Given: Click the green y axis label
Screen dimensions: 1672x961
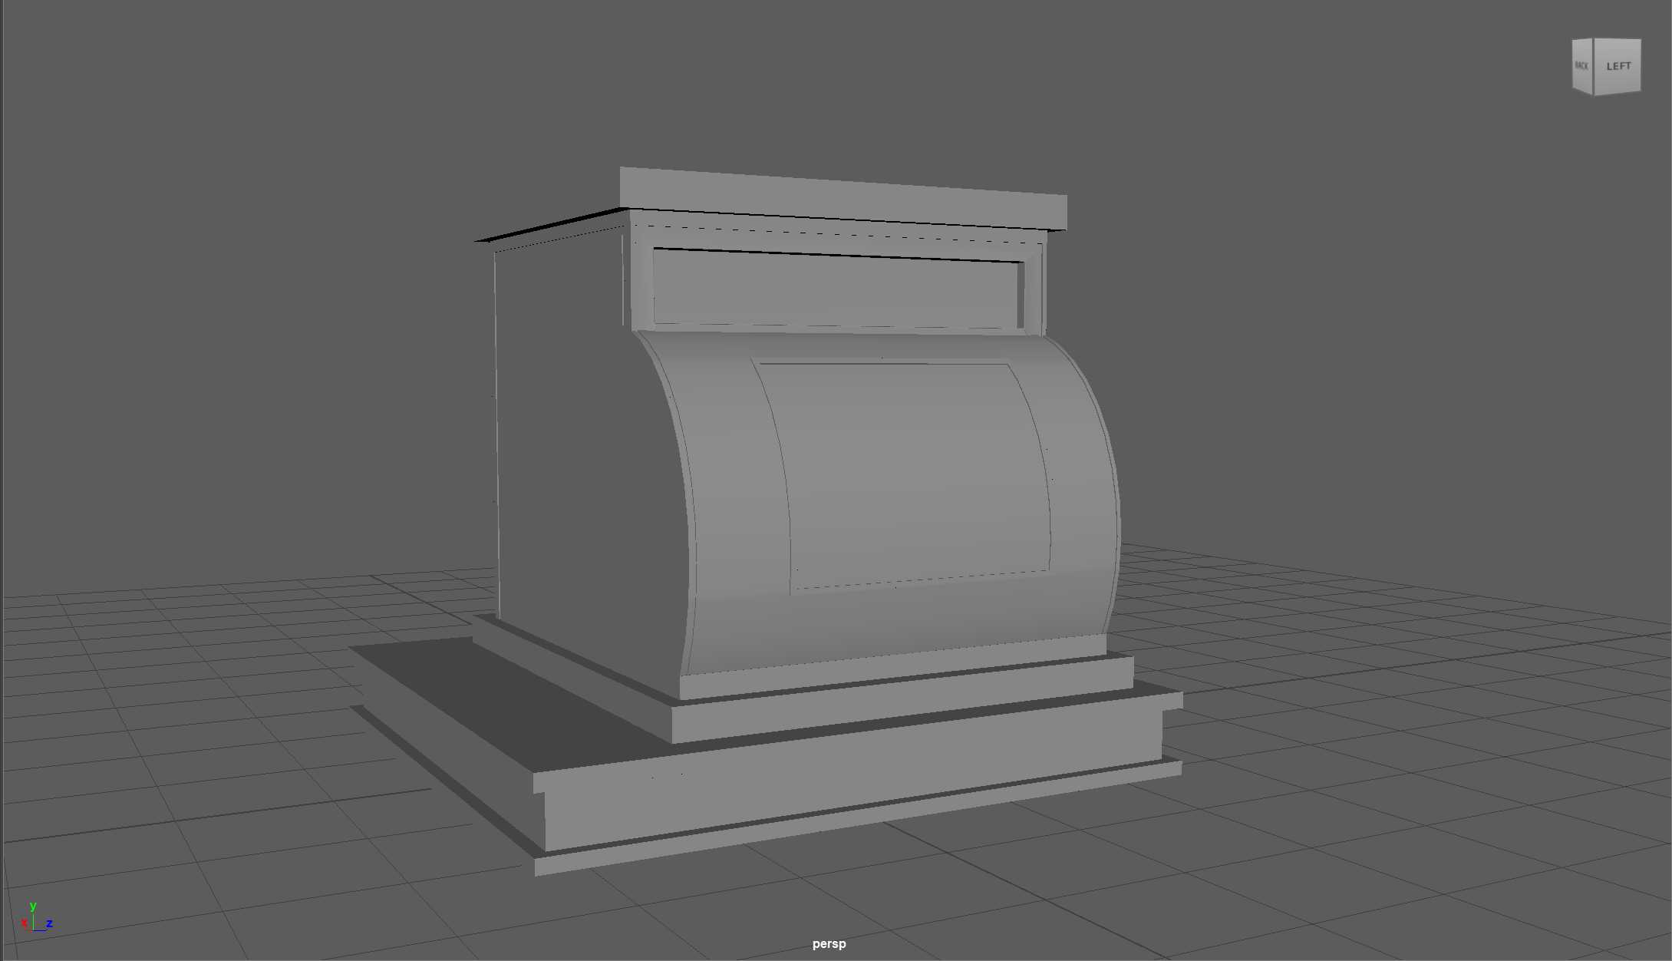Looking at the screenshot, I should (32, 906).
